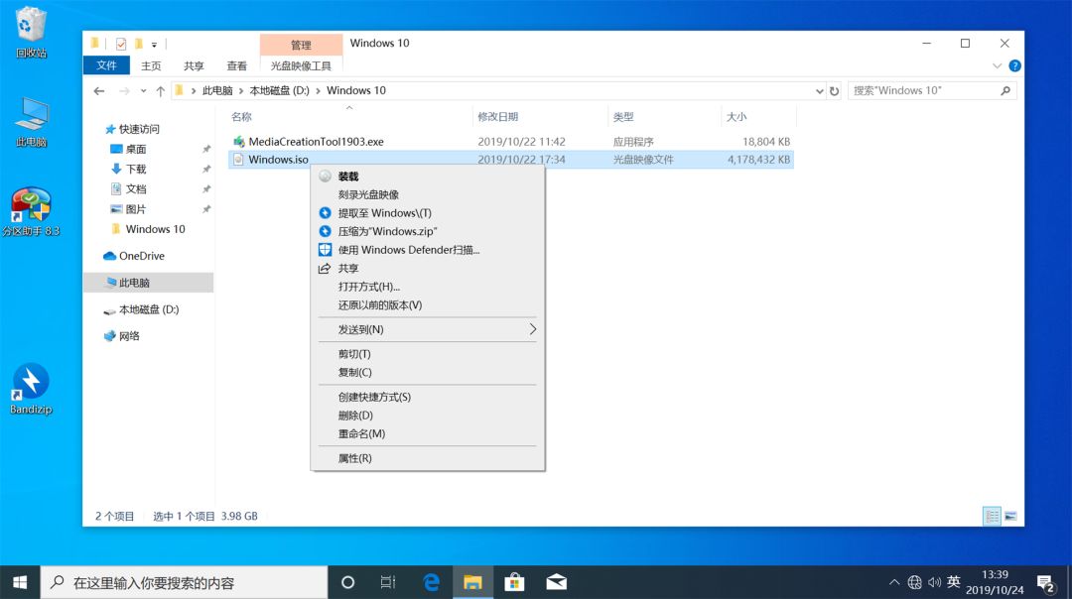Switch to large thumbnails view from the status bar
Image resolution: width=1072 pixels, height=599 pixels.
[1011, 516]
